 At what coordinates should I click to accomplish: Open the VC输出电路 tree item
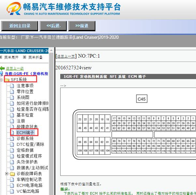(28, 191)
